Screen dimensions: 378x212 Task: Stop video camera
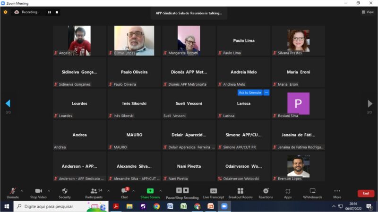38,192
